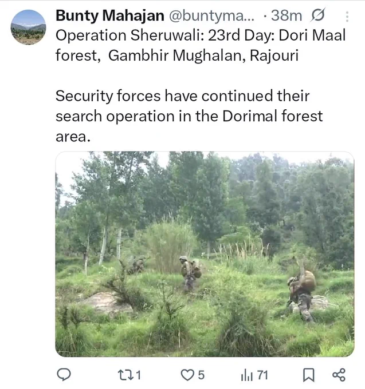The image size is (365, 389).
Task: Click the view count 71
Action: coord(262,375)
